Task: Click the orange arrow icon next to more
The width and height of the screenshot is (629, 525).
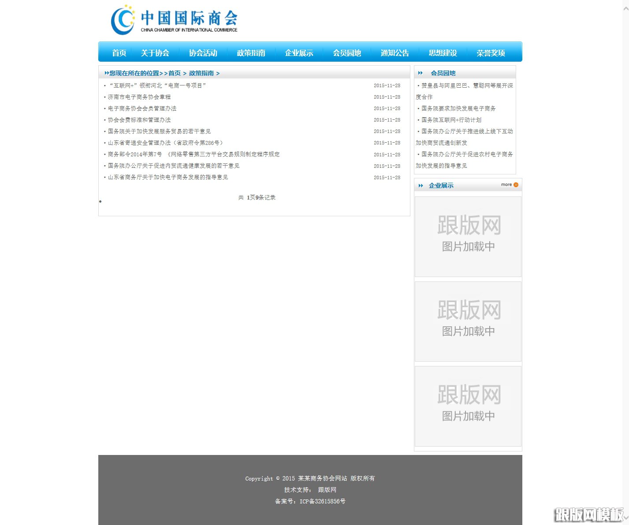Action: [515, 185]
